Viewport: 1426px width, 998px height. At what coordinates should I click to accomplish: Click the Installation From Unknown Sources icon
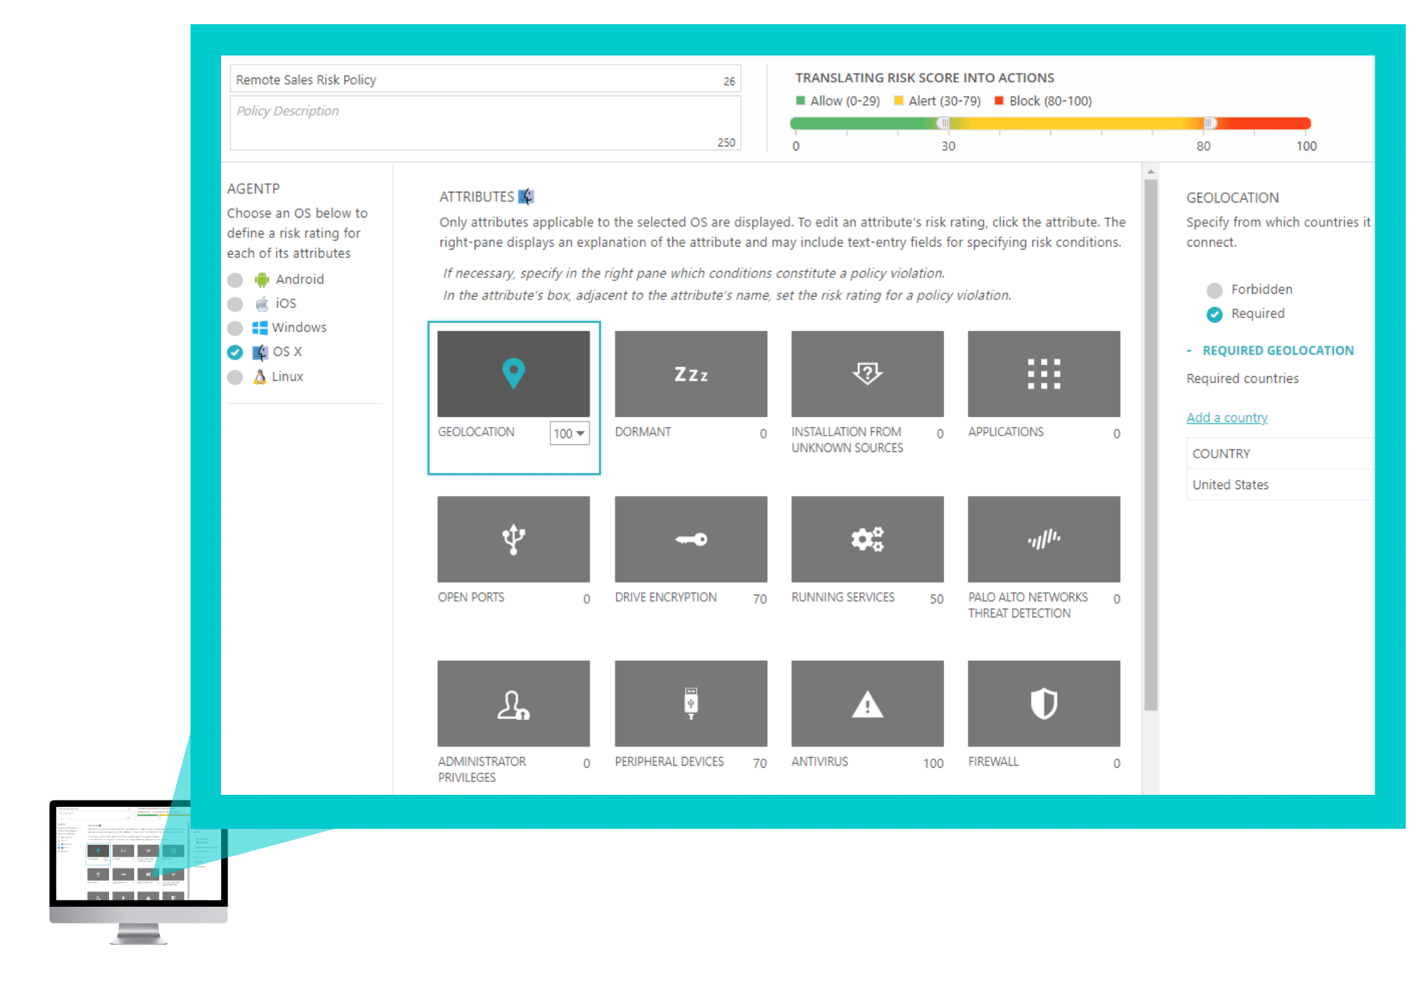(x=866, y=374)
